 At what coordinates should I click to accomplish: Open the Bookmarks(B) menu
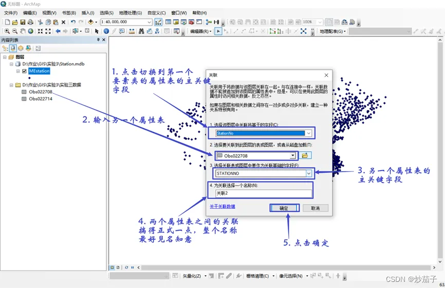(x=69, y=13)
